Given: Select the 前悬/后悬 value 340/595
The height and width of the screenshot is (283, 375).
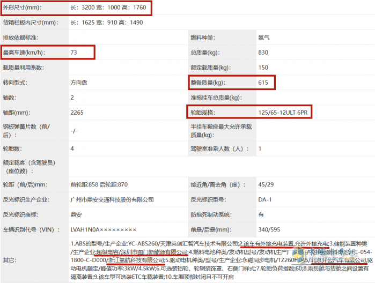Looking at the screenshot, I should [x=269, y=229].
